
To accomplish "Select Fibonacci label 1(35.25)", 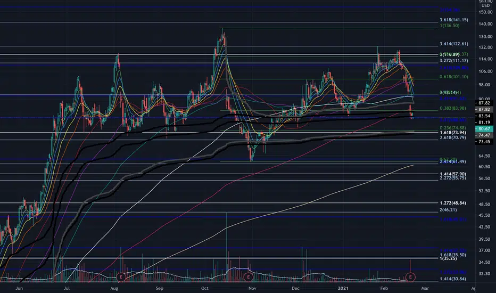I will tap(448, 258).
